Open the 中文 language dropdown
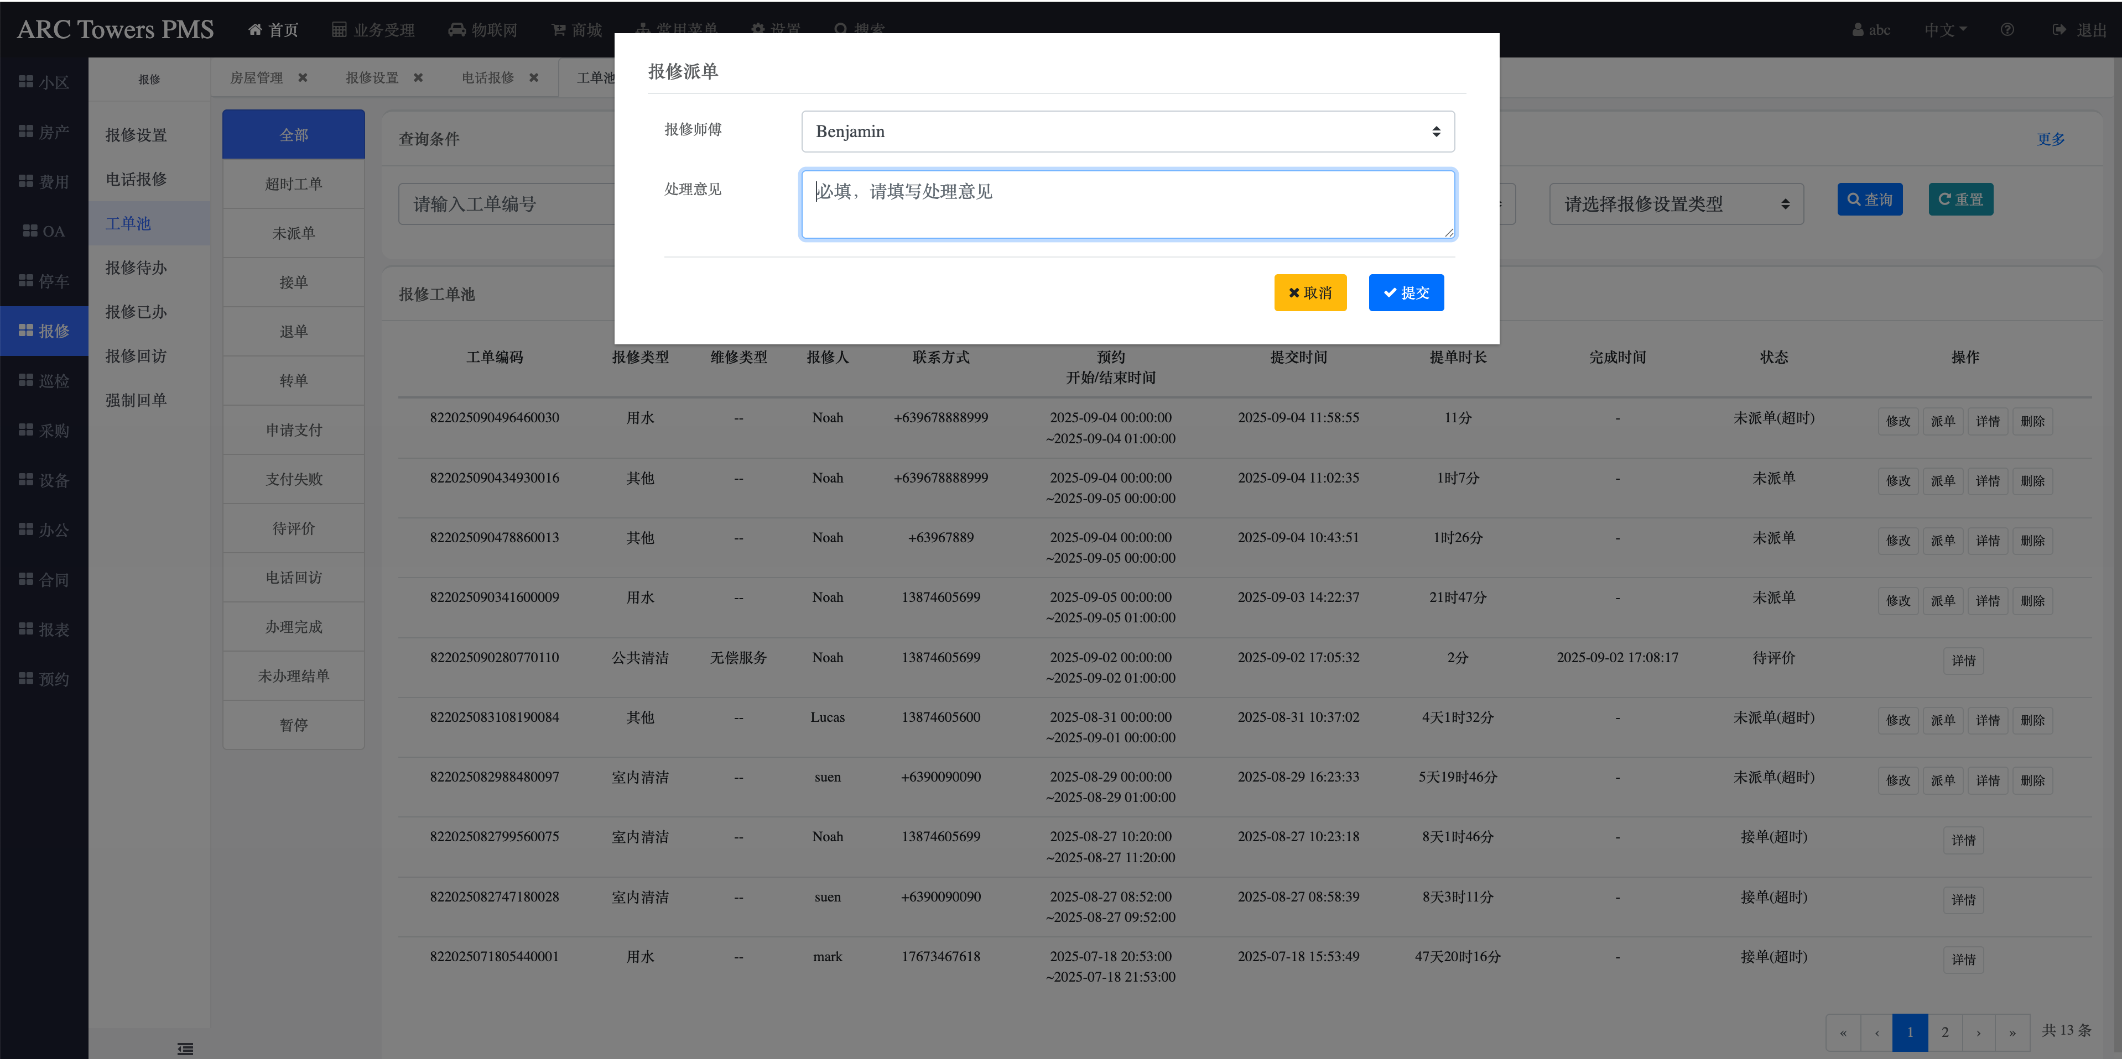Screen dimensions: 2122x1059 1945,30
